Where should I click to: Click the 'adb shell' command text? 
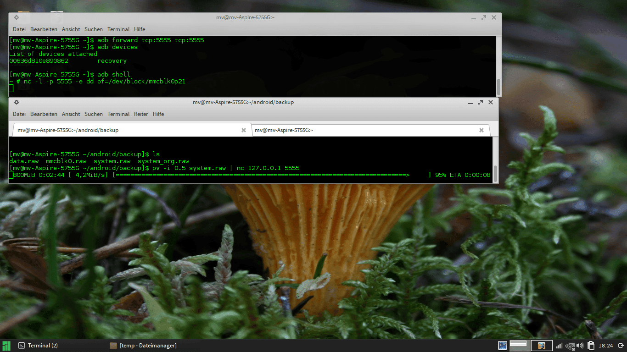tap(114, 74)
